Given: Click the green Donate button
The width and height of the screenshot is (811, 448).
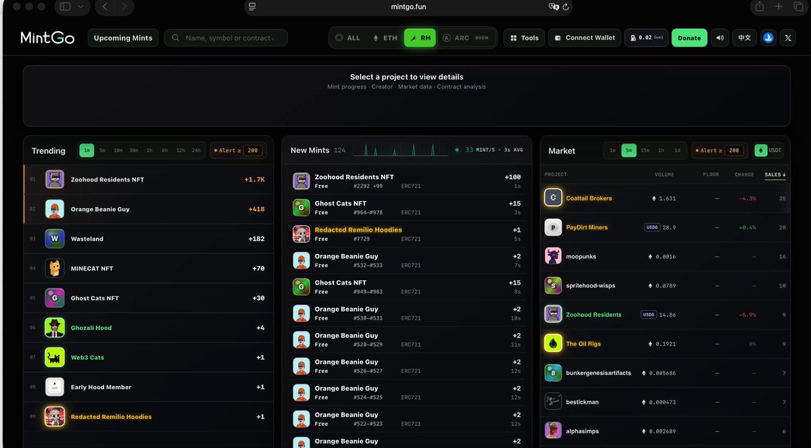Looking at the screenshot, I should [x=689, y=38].
